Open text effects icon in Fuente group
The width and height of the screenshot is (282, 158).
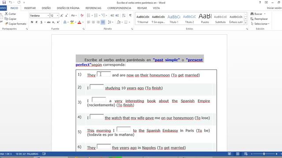coord(65,22)
